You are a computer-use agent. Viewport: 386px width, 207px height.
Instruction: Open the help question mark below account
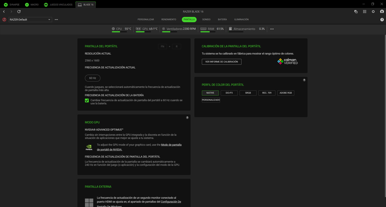point(382,20)
